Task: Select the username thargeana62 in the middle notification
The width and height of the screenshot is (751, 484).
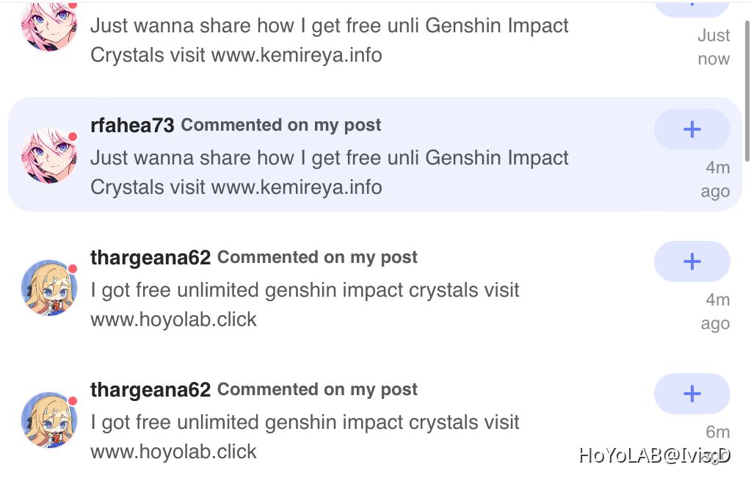Action: coord(150,258)
